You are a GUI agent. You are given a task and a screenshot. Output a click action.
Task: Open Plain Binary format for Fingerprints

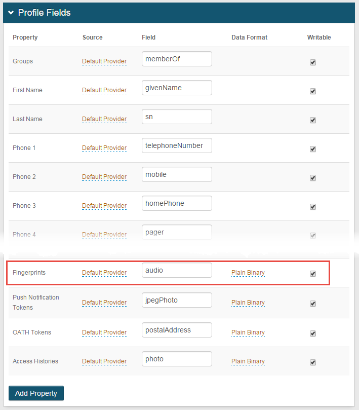click(248, 273)
